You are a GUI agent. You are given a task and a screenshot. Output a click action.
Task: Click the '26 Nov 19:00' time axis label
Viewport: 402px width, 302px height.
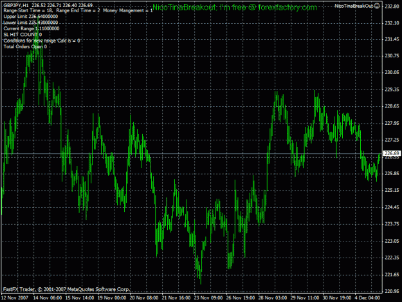[x=241, y=297]
